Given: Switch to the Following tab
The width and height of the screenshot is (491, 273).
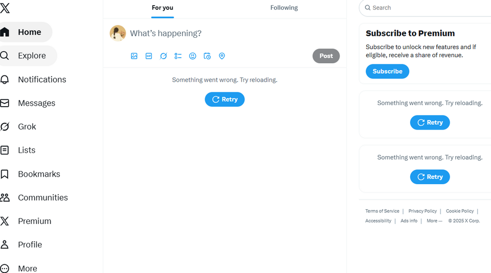Looking at the screenshot, I should pyautogui.click(x=284, y=8).
